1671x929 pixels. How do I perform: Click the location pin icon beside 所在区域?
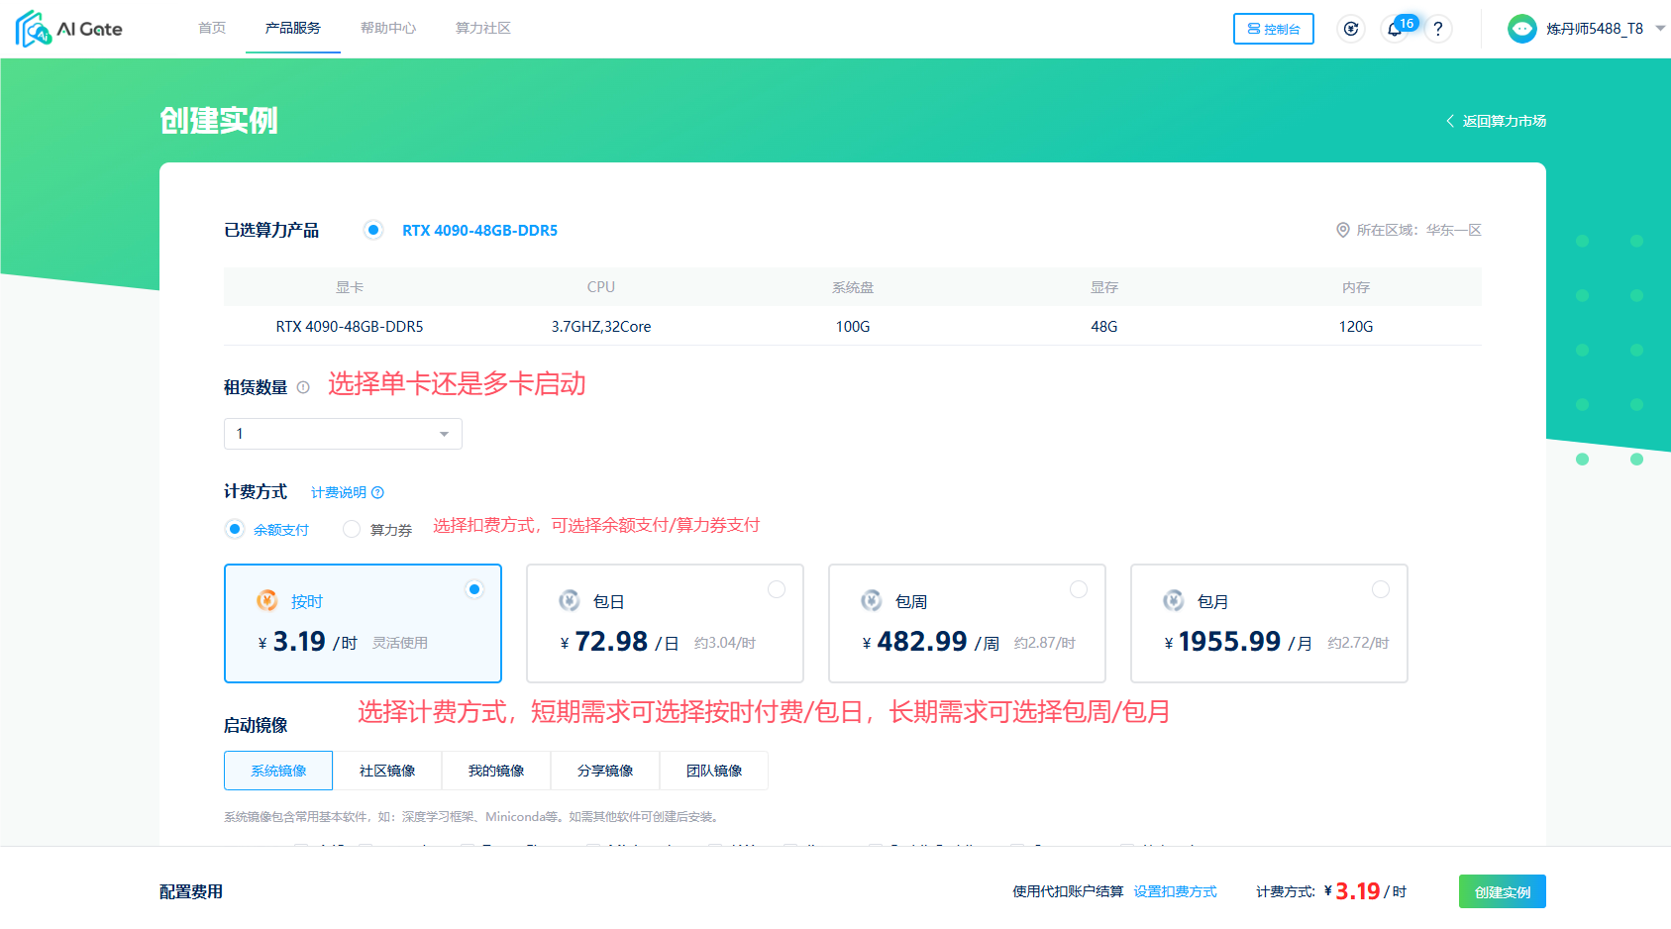pyautogui.click(x=1343, y=230)
